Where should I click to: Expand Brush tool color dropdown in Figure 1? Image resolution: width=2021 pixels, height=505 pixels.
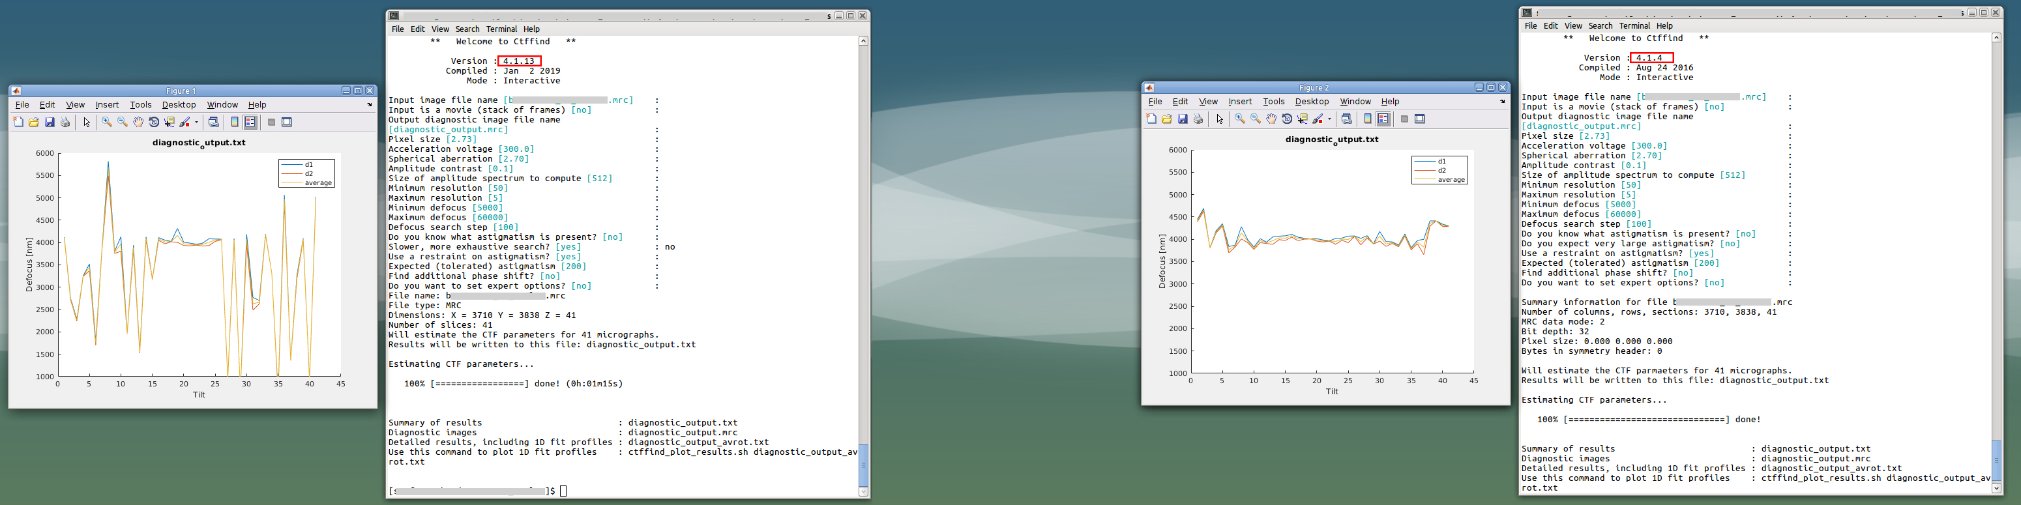click(196, 123)
